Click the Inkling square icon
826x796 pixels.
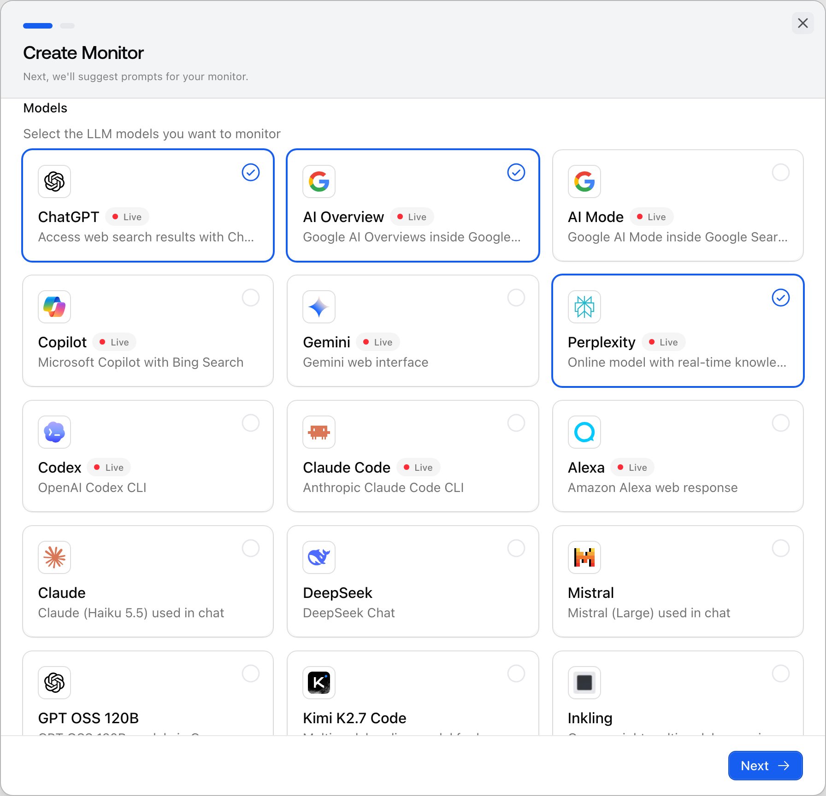coord(584,683)
